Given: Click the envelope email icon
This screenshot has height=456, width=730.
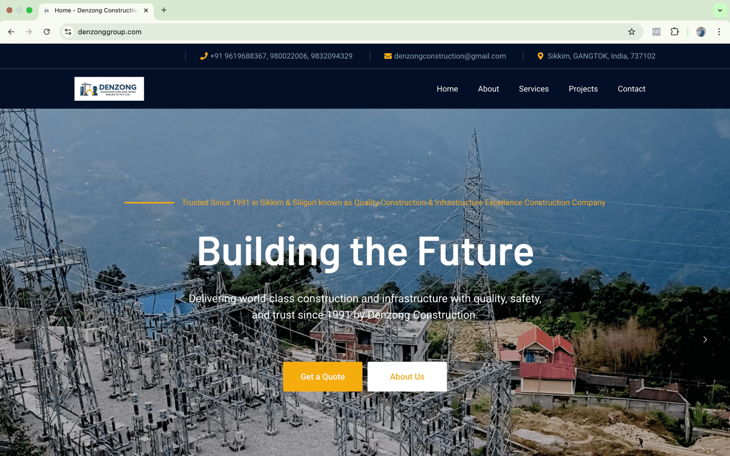Looking at the screenshot, I should click(x=388, y=56).
